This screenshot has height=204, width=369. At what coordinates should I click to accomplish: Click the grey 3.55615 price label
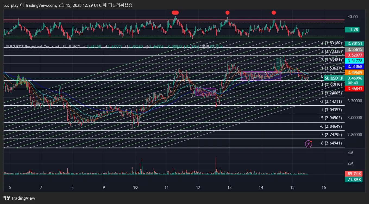pyautogui.click(x=354, y=50)
